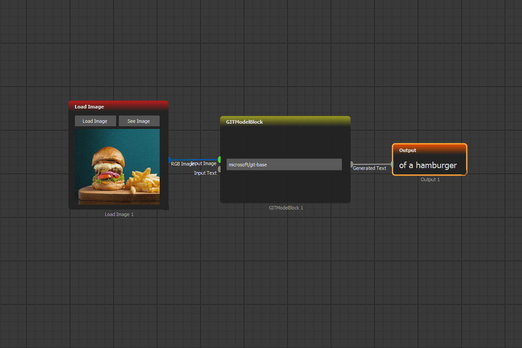Click the "GITModelBlock 1" node label
Viewport: 522px width, 348px height.
click(x=286, y=208)
